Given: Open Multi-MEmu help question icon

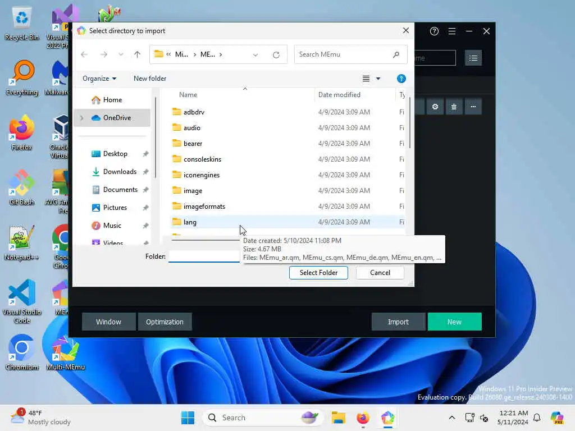Looking at the screenshot, I should pyautogui.click(x=434, y=31).
